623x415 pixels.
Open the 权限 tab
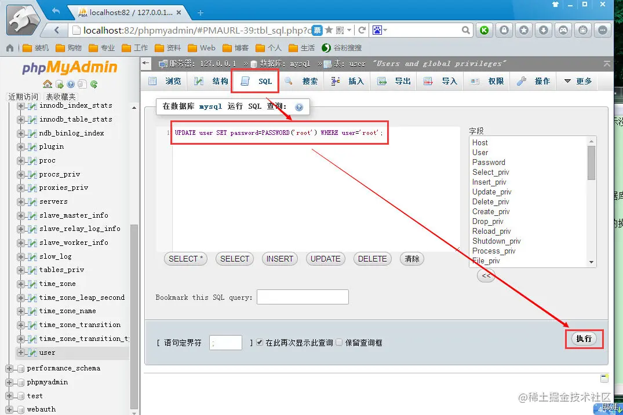(487, 82)
